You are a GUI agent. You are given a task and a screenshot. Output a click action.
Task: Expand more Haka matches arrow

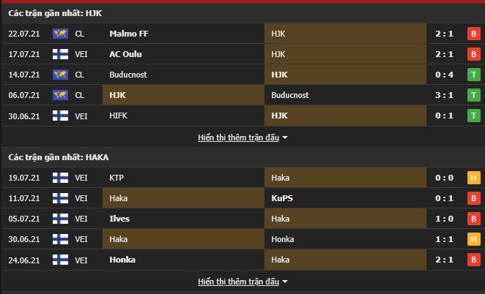[285, 282]
